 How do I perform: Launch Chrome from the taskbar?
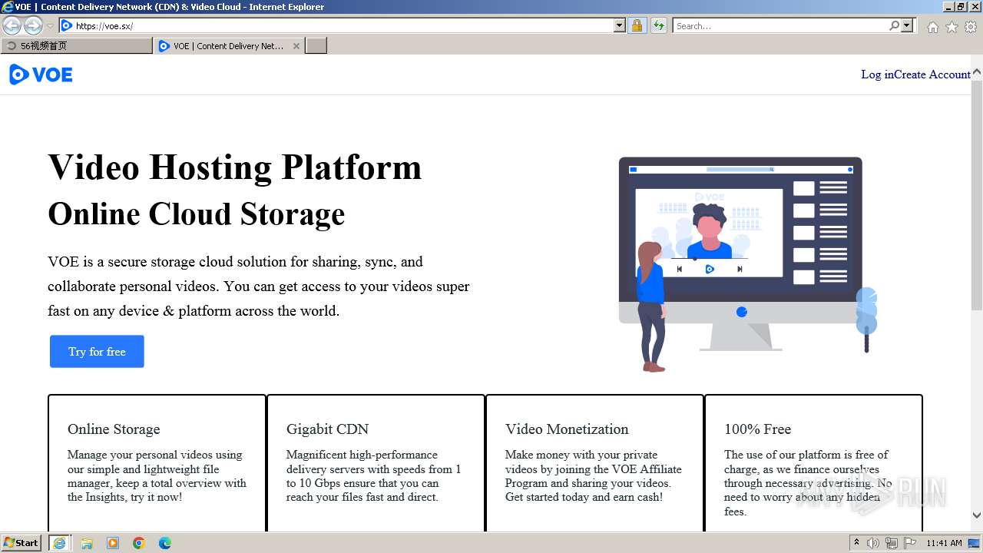[x=139, y=543]
